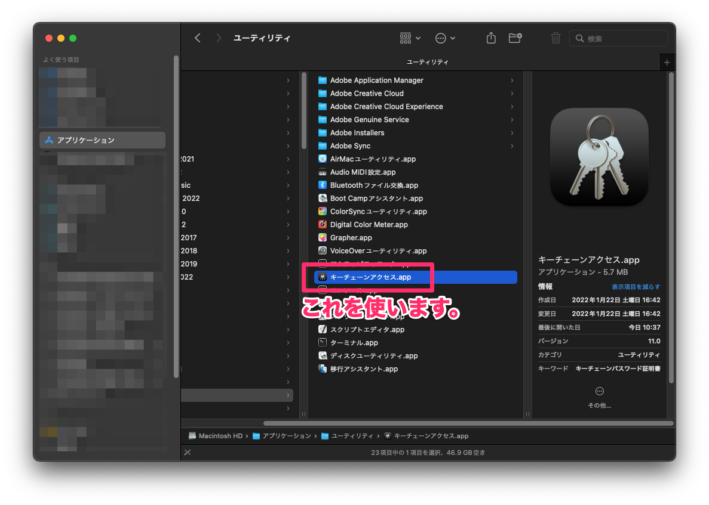This screenshot has height=505, width=709.
Task: Select Digital Color Meter.app icon
Action: coord(323,224)
